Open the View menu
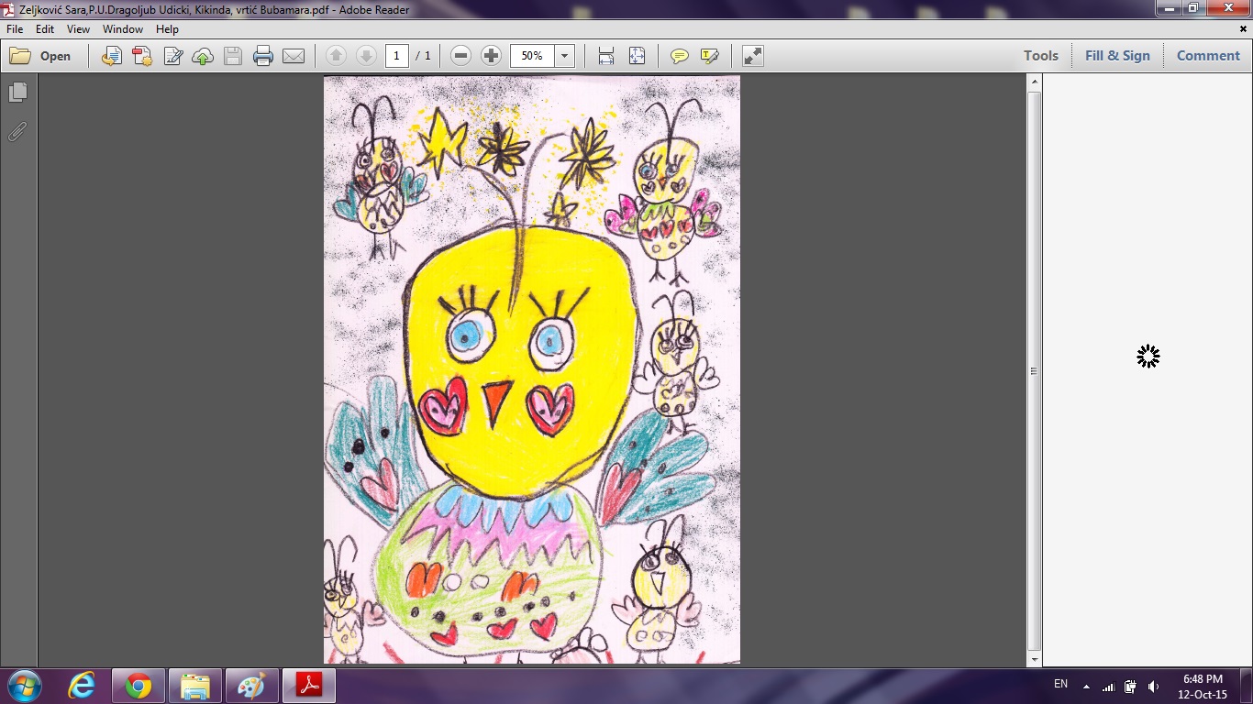This screenshot has height=704, width=1253. [x=78, y=29]
